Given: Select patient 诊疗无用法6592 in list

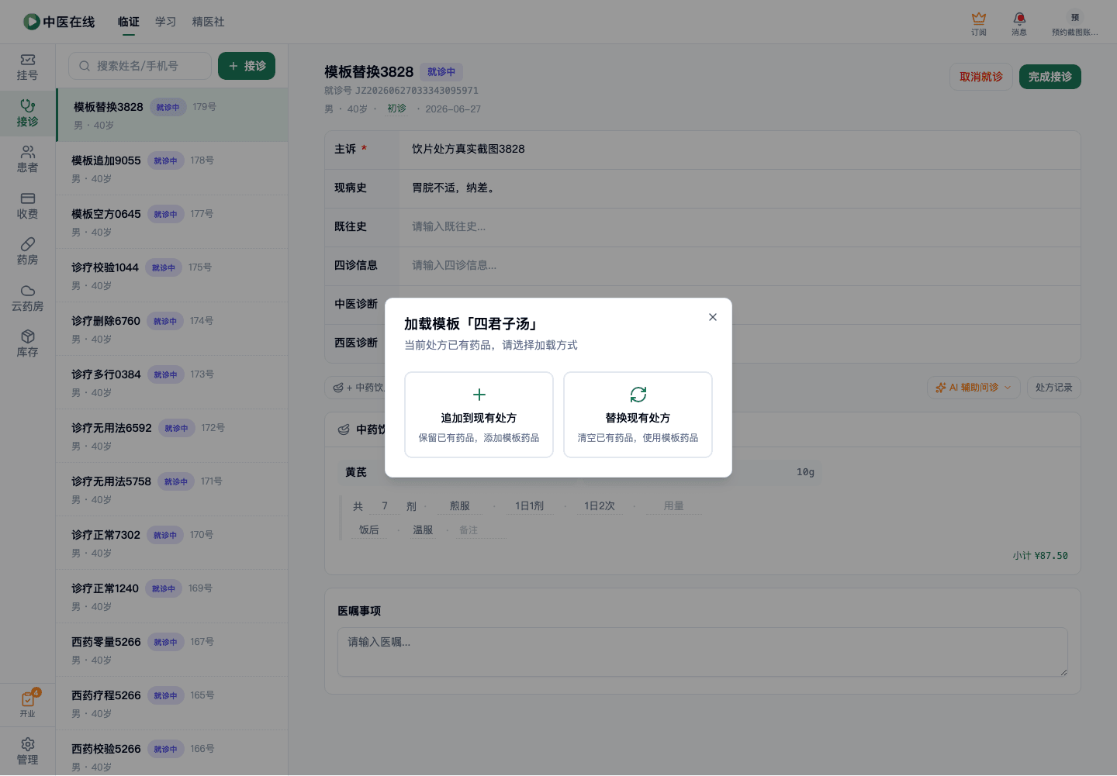Looking at the screenshot, I should point(172,436).
